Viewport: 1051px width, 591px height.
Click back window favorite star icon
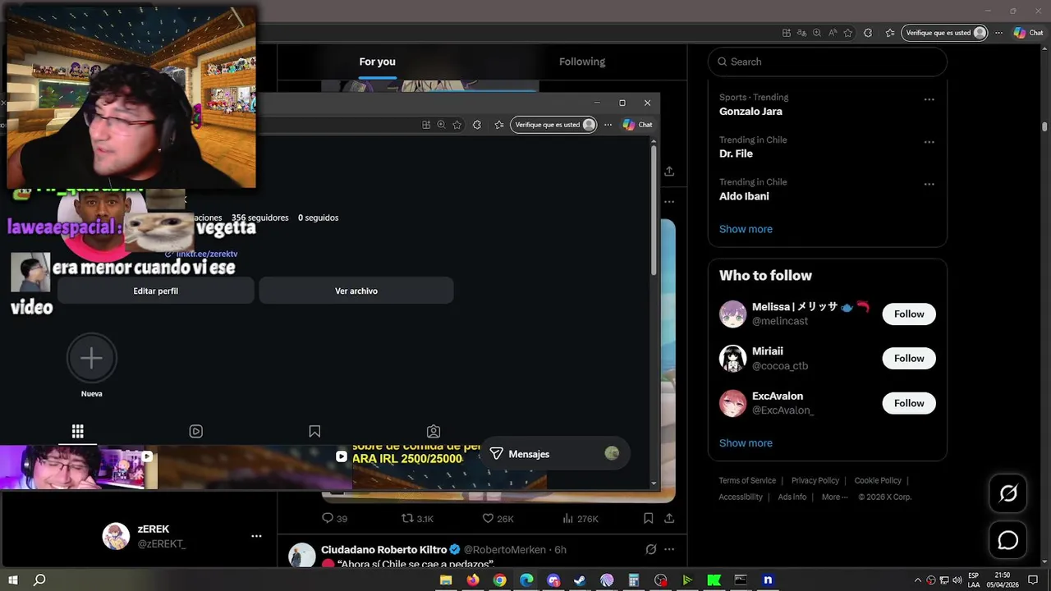(x=847, y=33)
